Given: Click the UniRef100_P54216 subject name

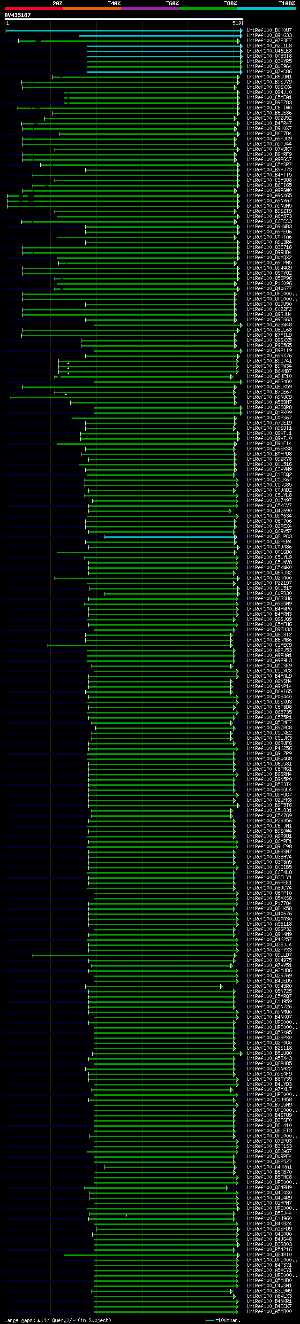Looking at the screenshot, I should click(269, 1249).
